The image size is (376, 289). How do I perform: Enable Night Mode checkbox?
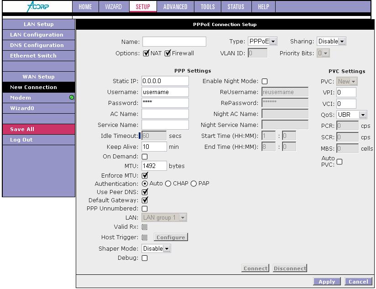[x=265, y=81]
